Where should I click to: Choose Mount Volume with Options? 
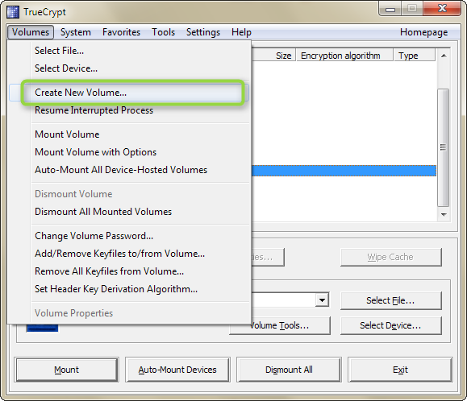point(129,152)
